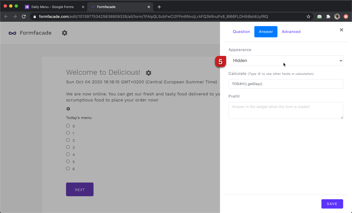This screenshot has height=213, width=352.
Task: Open the mail extension icon in the toolbar
Action: 319,16
